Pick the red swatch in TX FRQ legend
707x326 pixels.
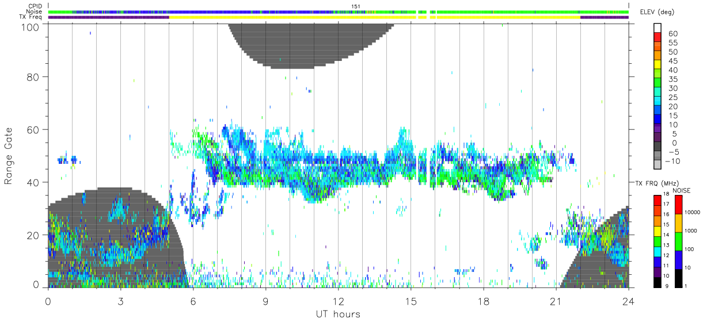coord(656,200)
